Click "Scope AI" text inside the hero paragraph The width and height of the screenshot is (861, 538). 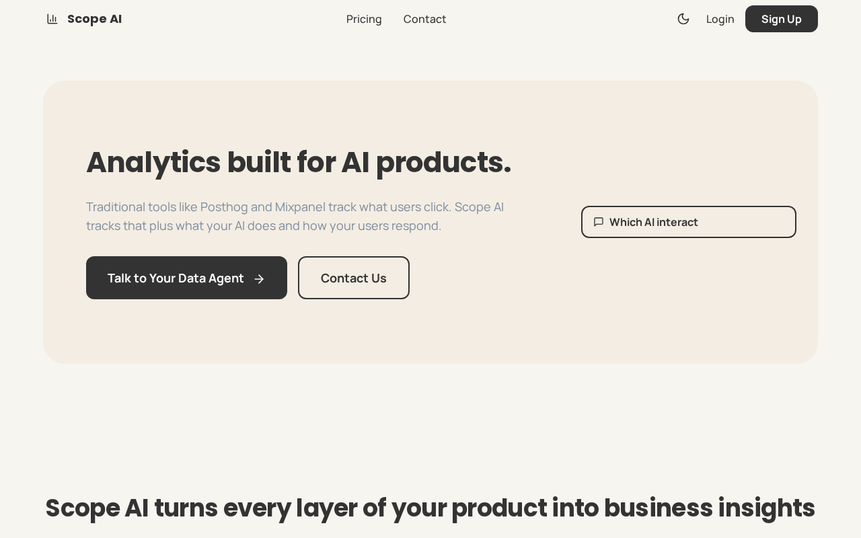(x=479, y=207)
